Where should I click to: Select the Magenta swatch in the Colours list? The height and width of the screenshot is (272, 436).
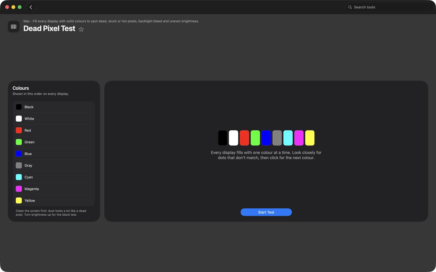pyautogui.click(x=19, y=189)
